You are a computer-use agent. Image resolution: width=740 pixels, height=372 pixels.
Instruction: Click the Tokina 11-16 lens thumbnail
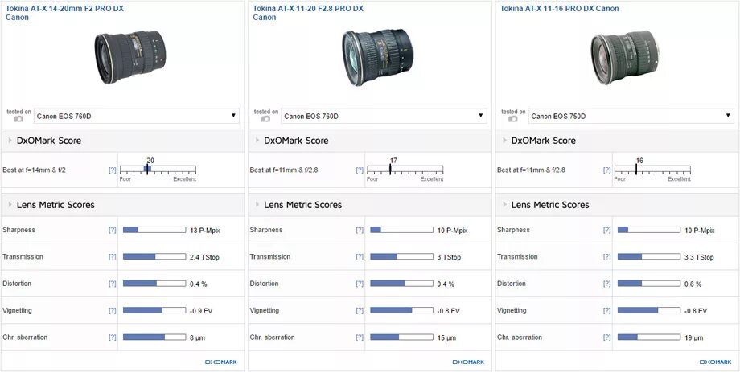[x=625, y=57]
